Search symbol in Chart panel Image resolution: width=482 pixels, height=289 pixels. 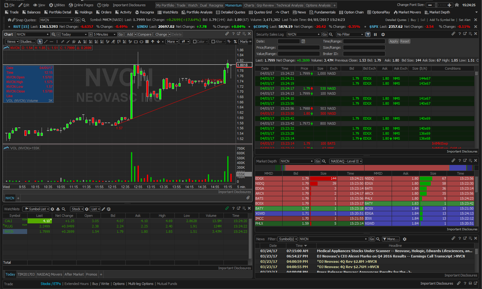point(53,34)
